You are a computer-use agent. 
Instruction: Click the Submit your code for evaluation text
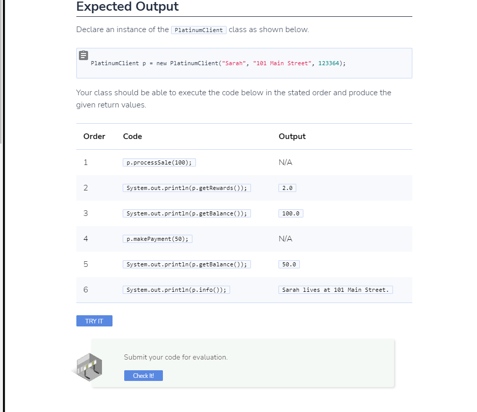[x=176, y=357]
